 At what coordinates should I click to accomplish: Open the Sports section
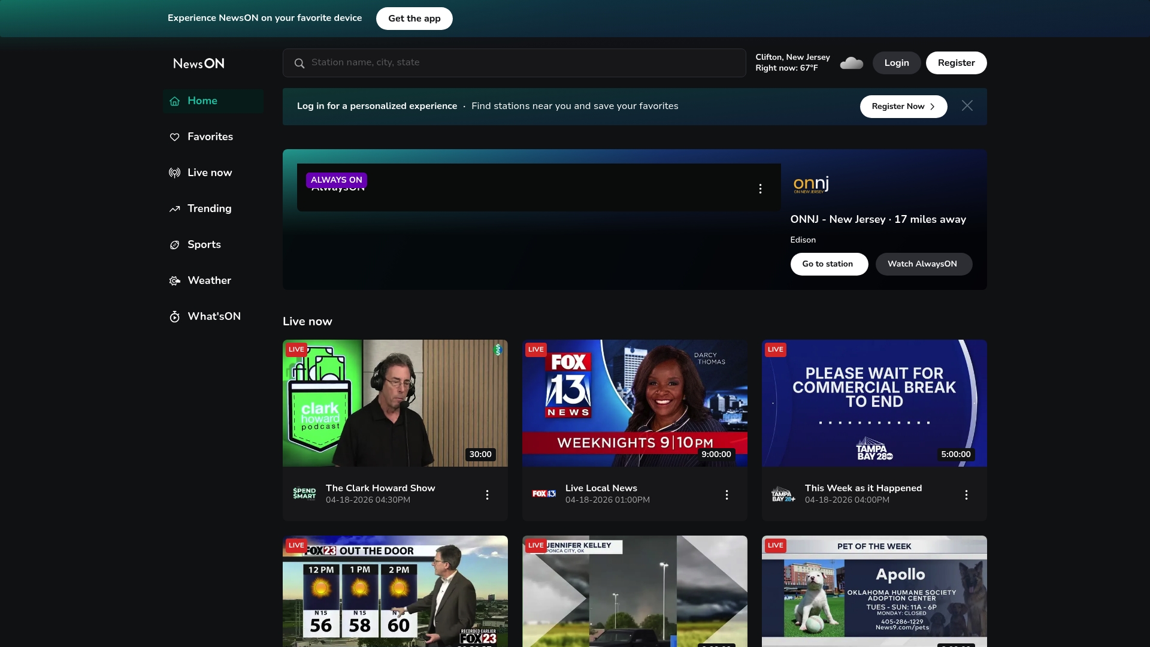(x=213, y=245)
